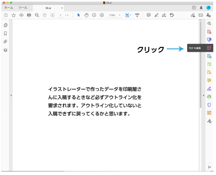The image size is (216, 175).
Task: Open the purple combine files tool
Action: click(209, 40)
